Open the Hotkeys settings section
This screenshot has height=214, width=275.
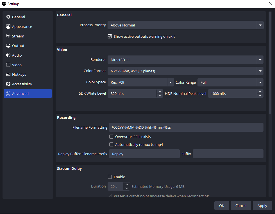(19, 74)
